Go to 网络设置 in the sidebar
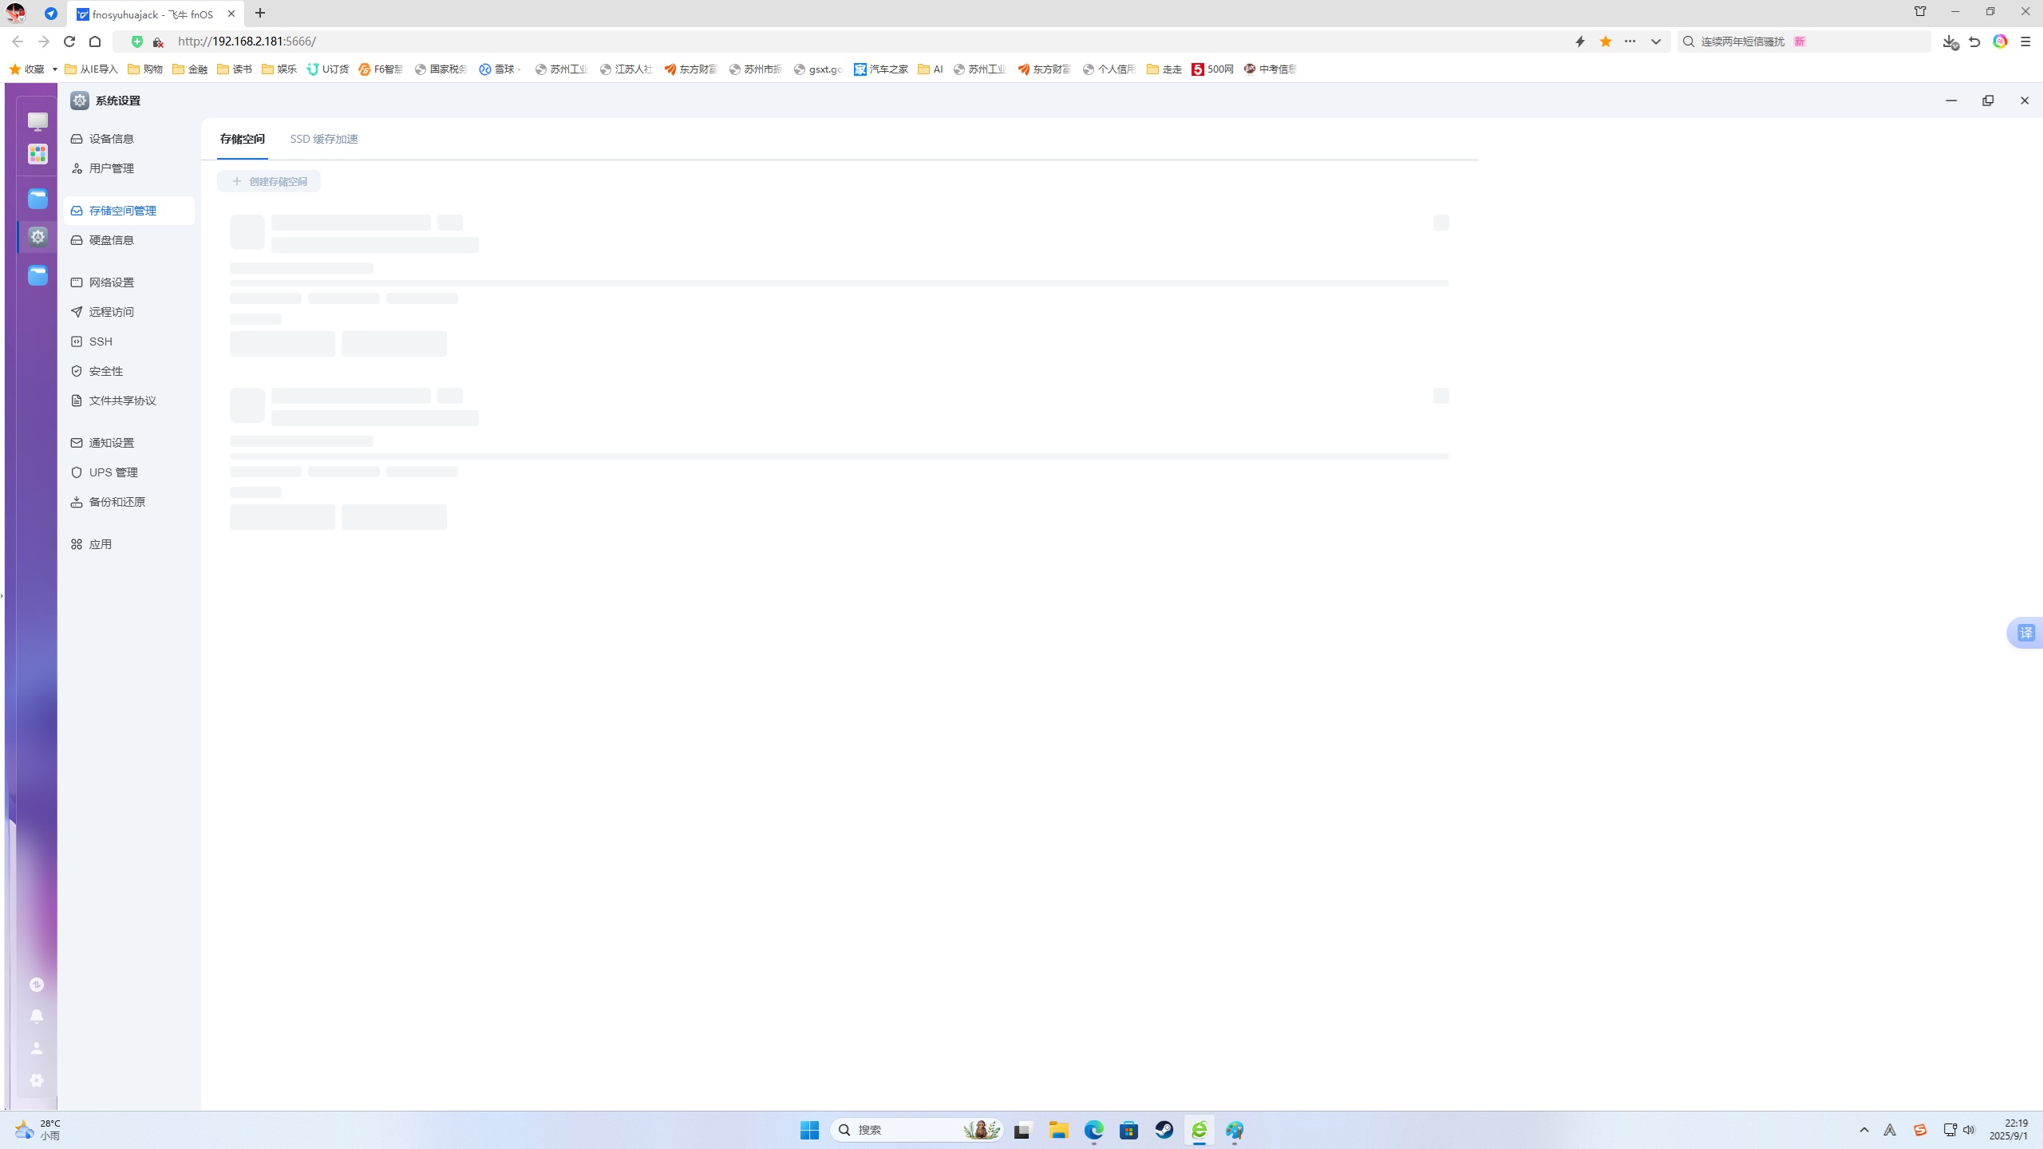Image resolution: width=2043 pixels, height=1149 pixels. 112,282
